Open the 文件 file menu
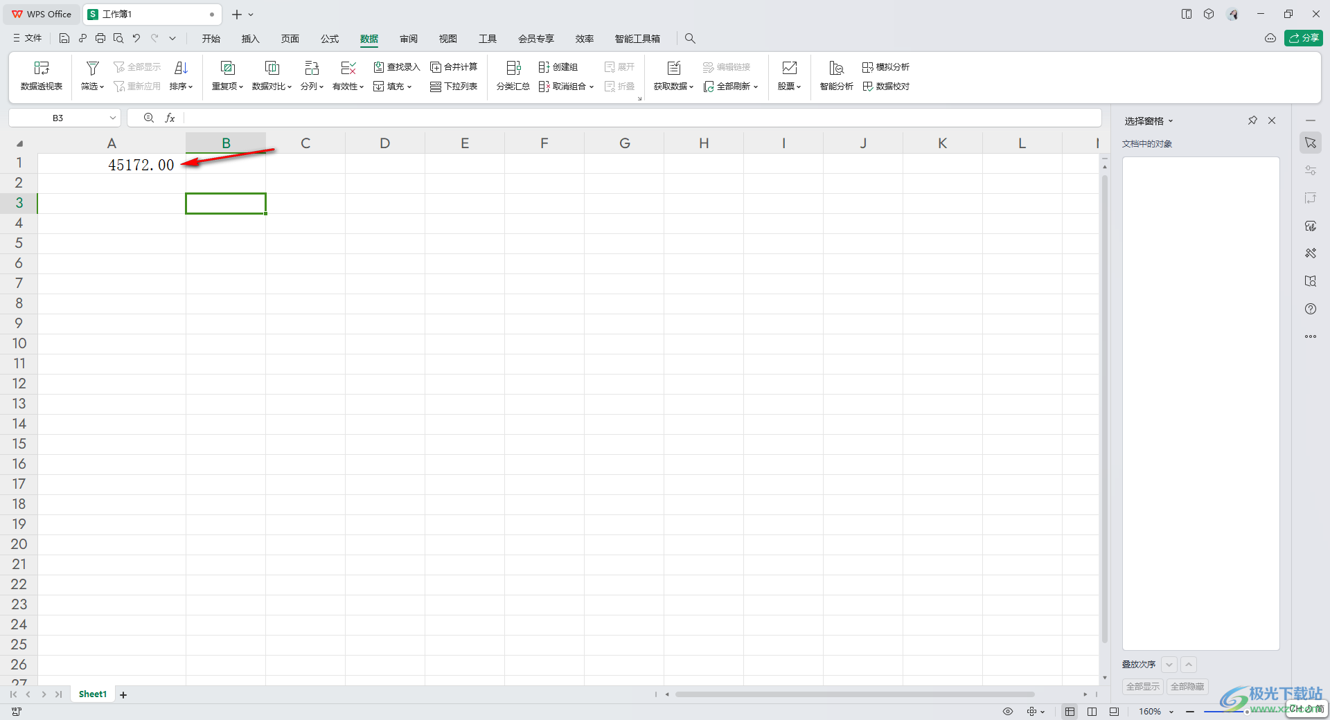 [28, 39]
